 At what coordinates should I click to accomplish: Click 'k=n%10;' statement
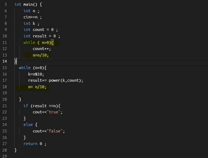pos(36,74)
